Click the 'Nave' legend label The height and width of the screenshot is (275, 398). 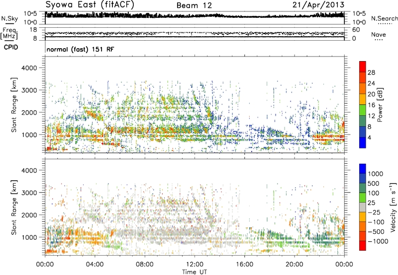click(x=379, y=34)
